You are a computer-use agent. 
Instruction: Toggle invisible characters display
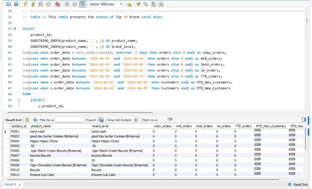pos(154,4)
